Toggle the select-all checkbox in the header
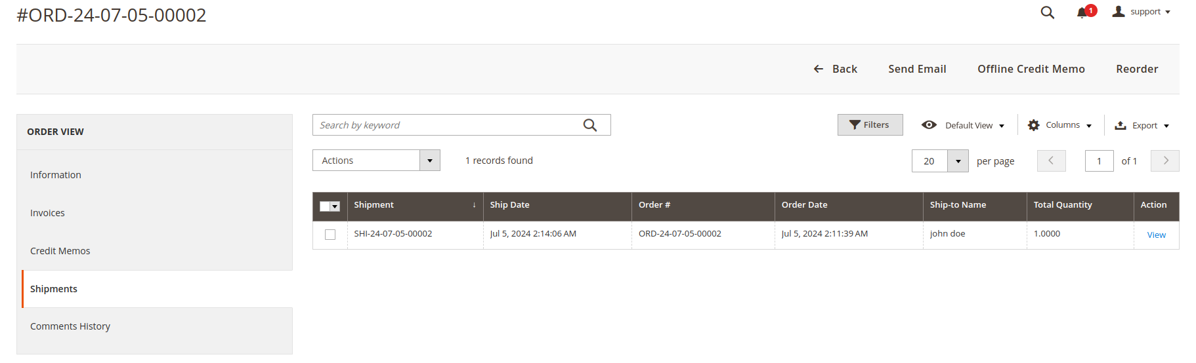This screenshot has height=363, width=1196. (325, 206)
